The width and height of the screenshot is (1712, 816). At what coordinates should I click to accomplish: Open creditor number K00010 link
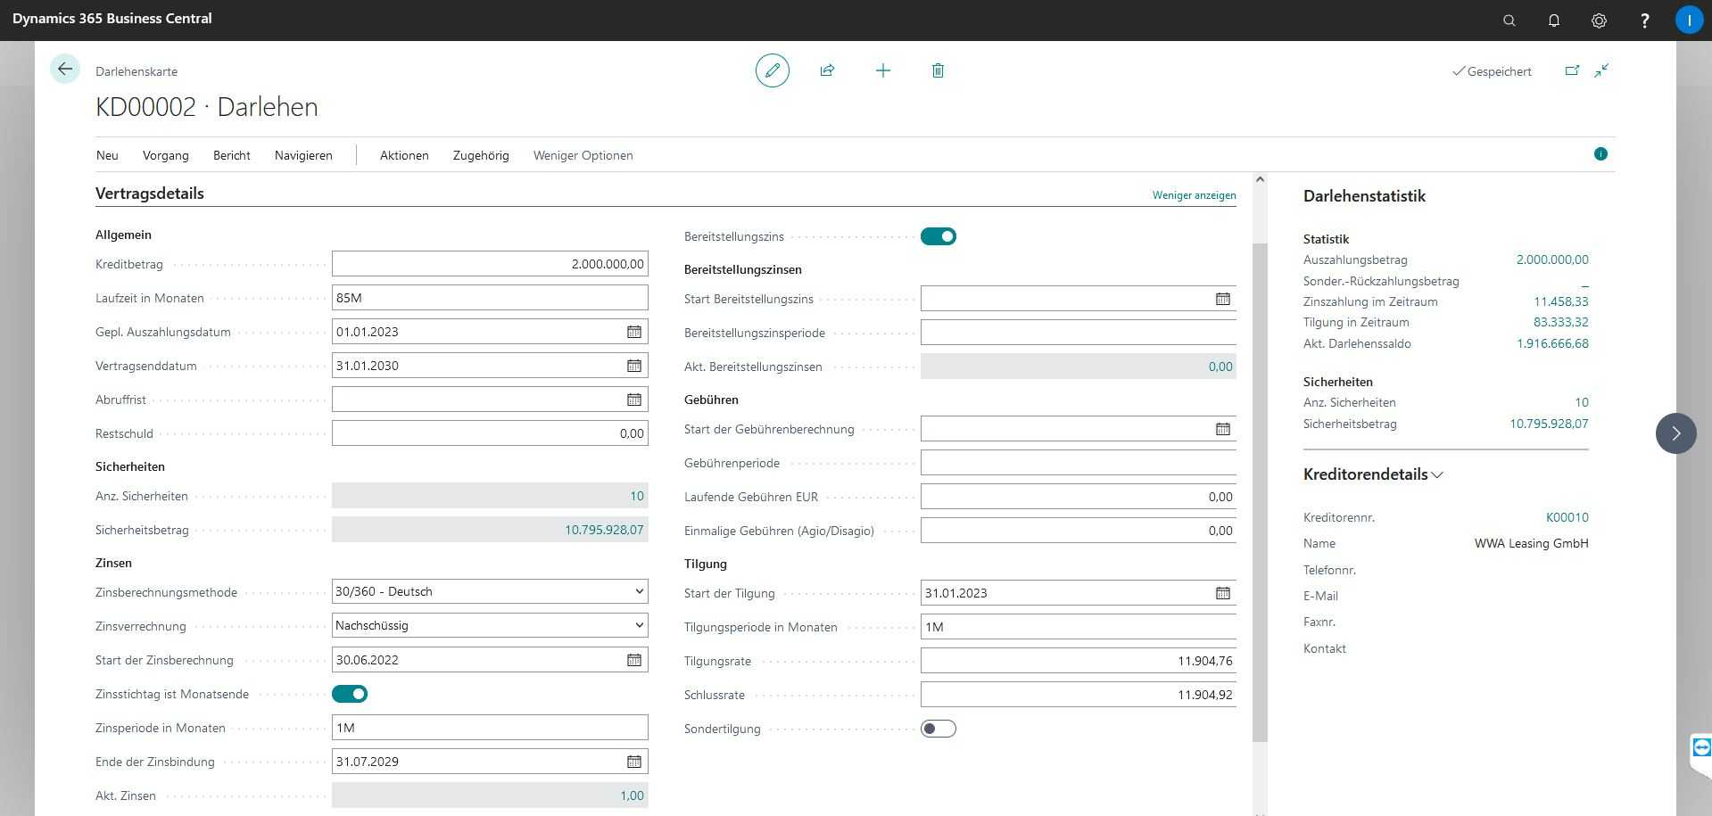[1567, 517]
